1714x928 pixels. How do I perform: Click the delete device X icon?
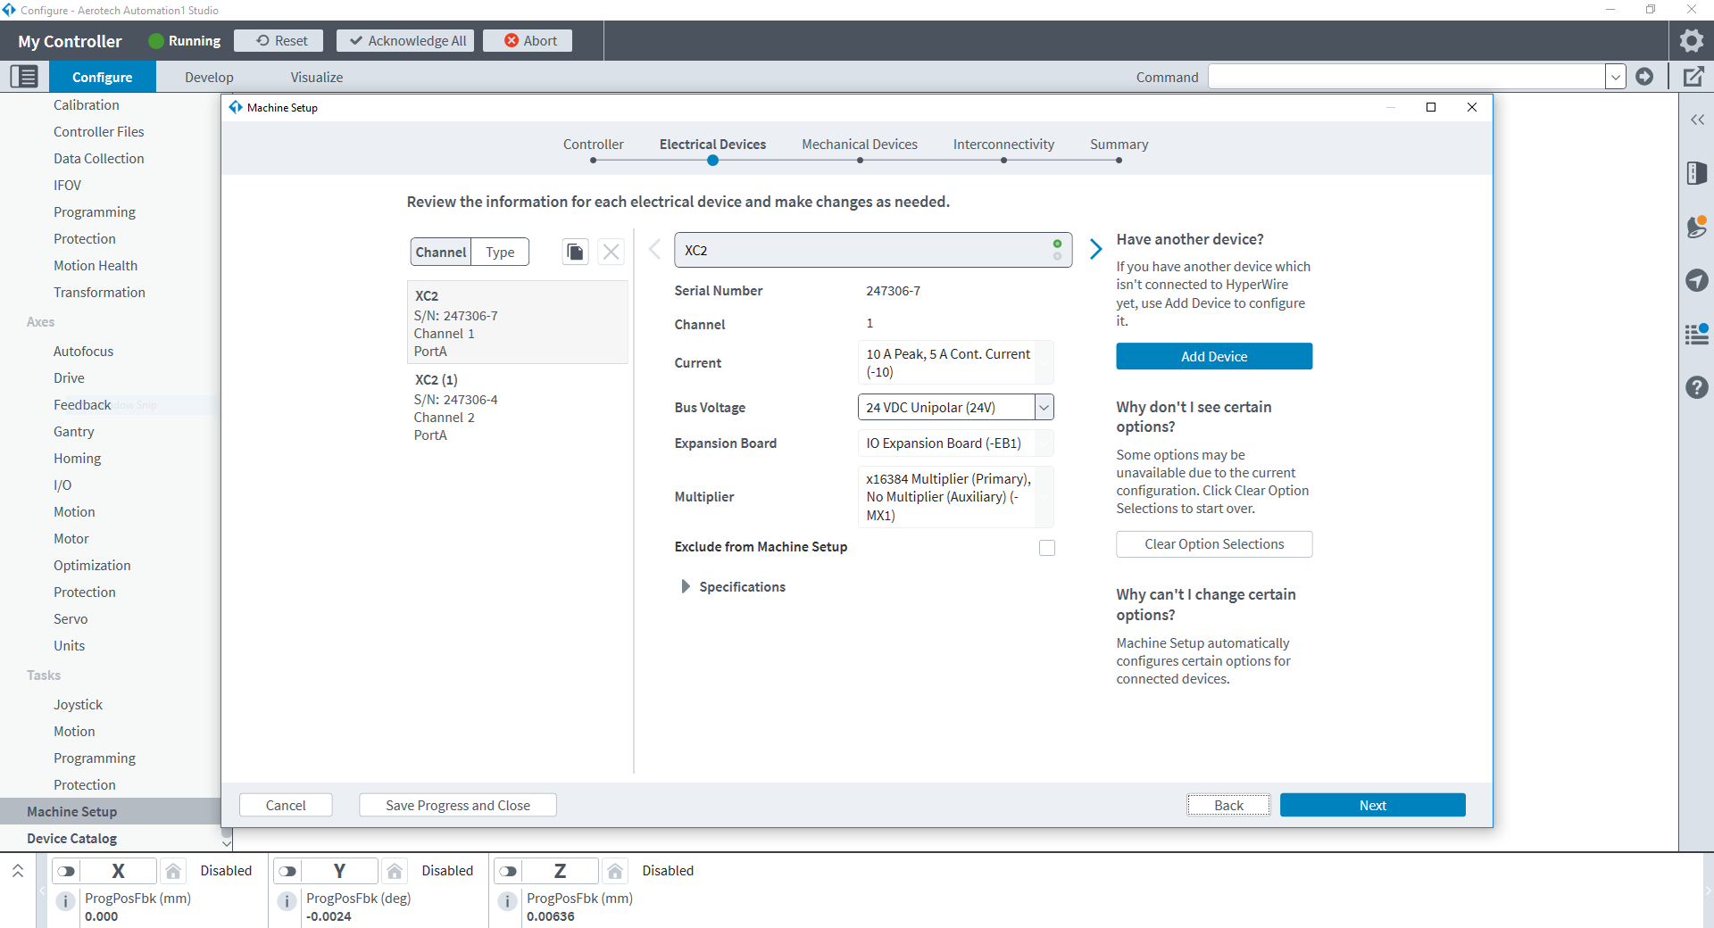[611, 253]
